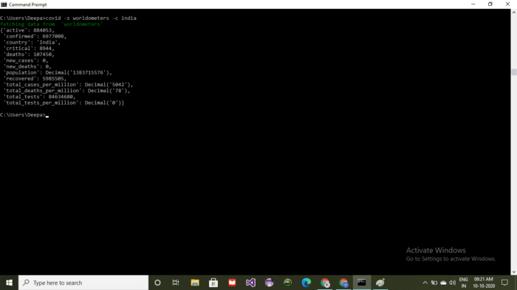
Task: Launch Microsoft Store from taskbar
Action: pos(213,283)
